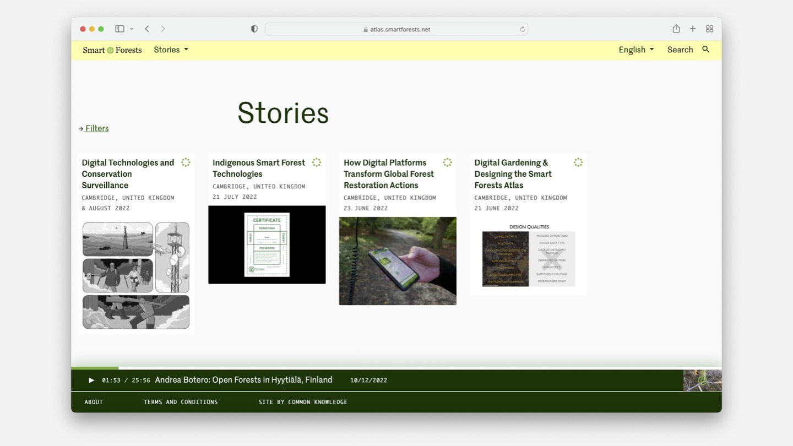Click the Stories page heading

tap(283, 113)
